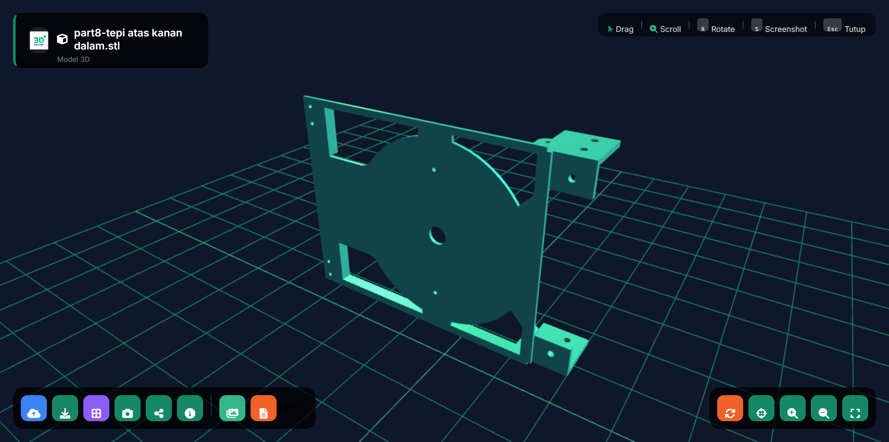This screenshot has width=889, height=442.
Task: Click the 3D termak logo
Action: click(39, 40)
